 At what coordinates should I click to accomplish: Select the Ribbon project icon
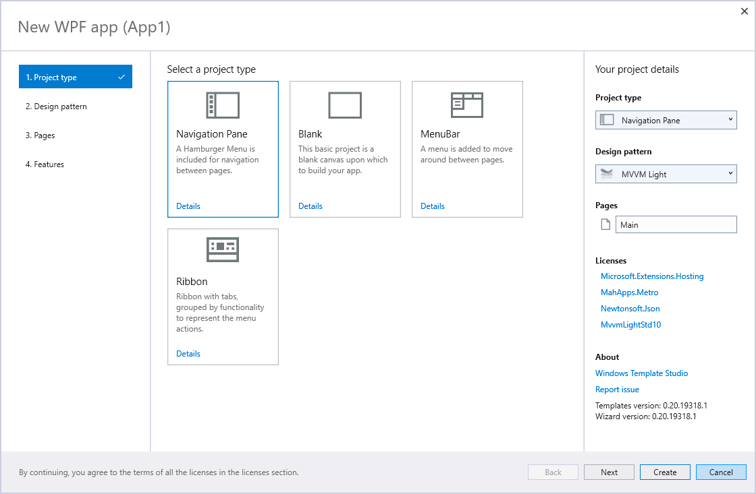[x=223, y=249]
